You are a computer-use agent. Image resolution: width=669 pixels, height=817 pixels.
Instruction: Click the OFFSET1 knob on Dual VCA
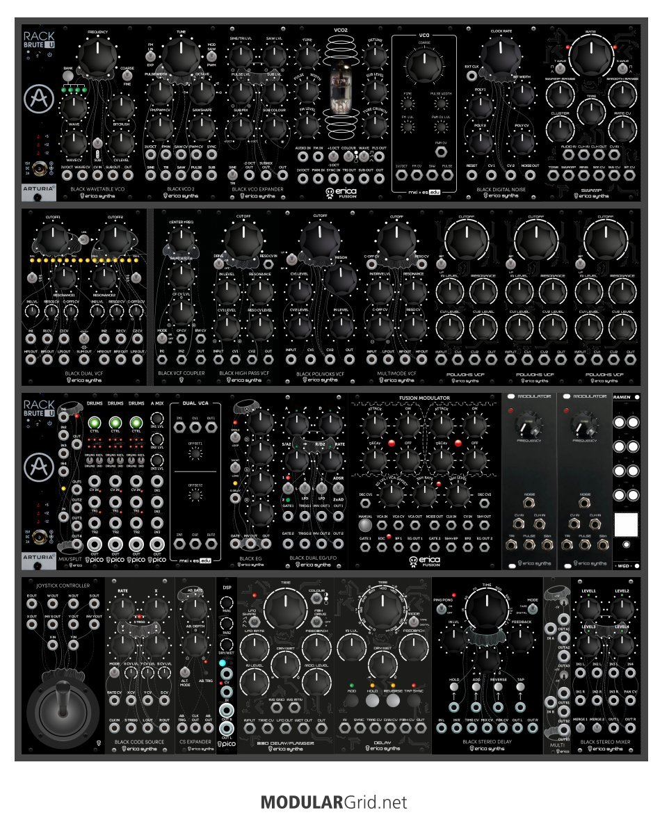pyautogui.click(x=195, y=454)
